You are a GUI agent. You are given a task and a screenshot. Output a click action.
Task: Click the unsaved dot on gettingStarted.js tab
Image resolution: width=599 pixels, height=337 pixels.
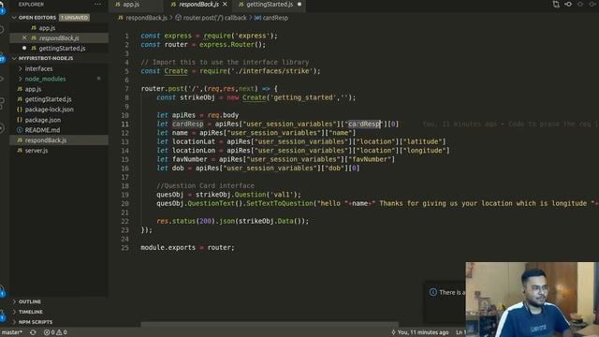pos(299,5)
